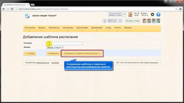Click the user name silyet text
The width and height of the screenshot is (184, 103).
click(137, 15)
